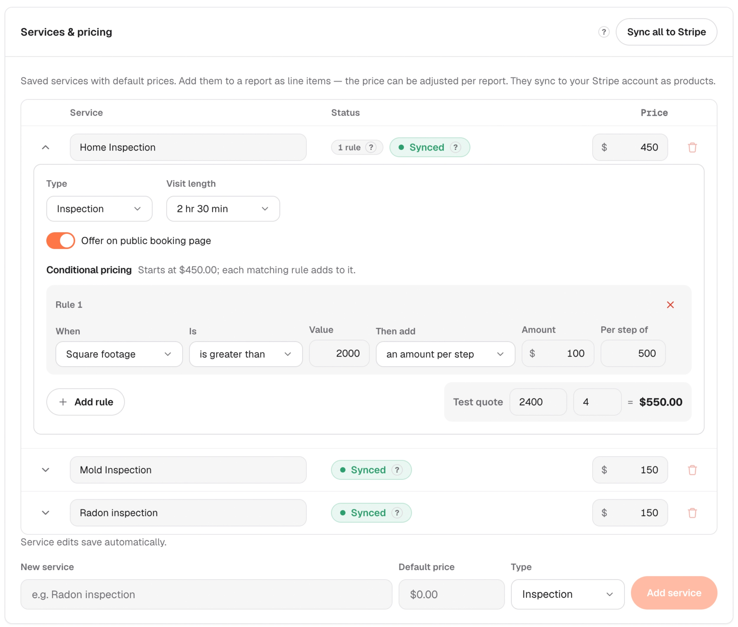The width and height of the screenshot is (738, 627).
Task: Click the Home Inspection name field
Action: tap(188, 147)
